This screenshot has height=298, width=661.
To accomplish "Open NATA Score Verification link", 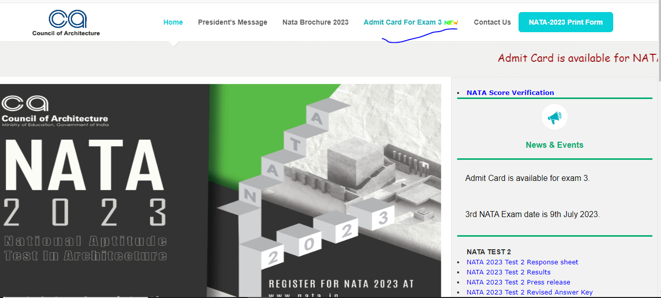I will 510,92.
